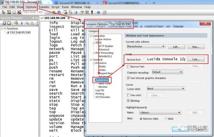The image size is (214, 137).
Task: Open Session Options from the toolbar icon
Action: coord(82,12)
